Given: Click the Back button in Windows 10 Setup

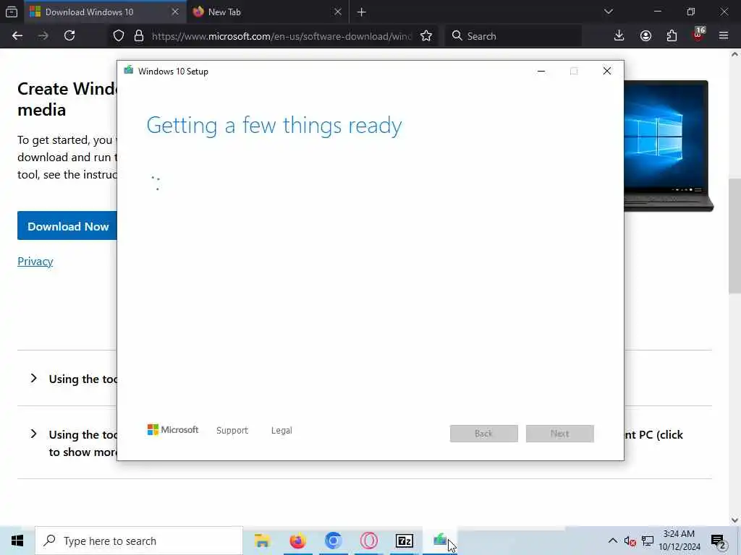Looking at the screenshot, I should tap(483, 434).
